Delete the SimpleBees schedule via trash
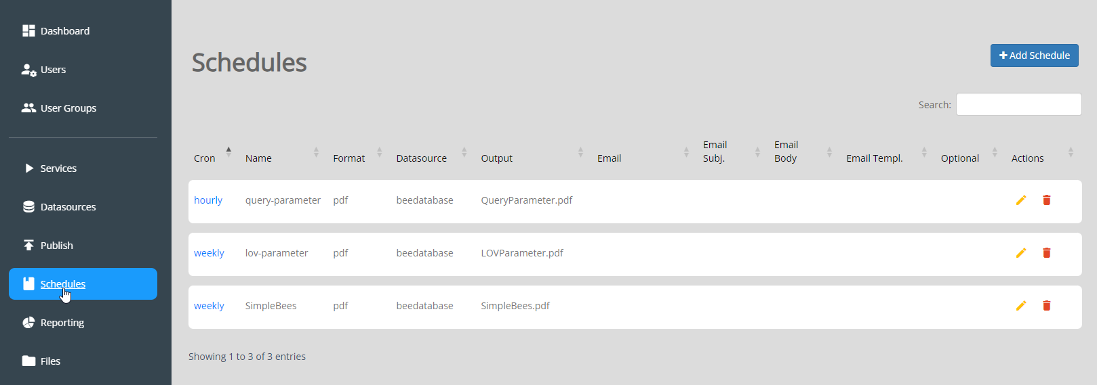This screenshot has width=1097, height=385. click(1047, 305)
